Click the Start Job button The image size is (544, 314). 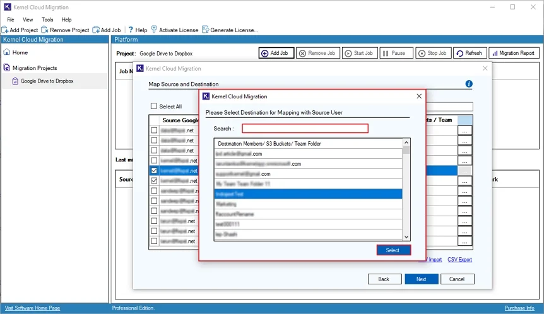coord(360,53)
